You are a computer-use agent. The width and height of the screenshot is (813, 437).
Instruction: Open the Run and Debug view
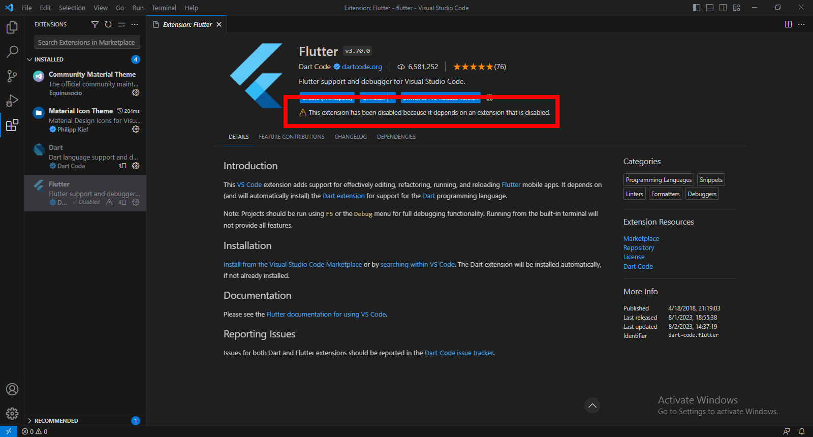click(12, 101)
